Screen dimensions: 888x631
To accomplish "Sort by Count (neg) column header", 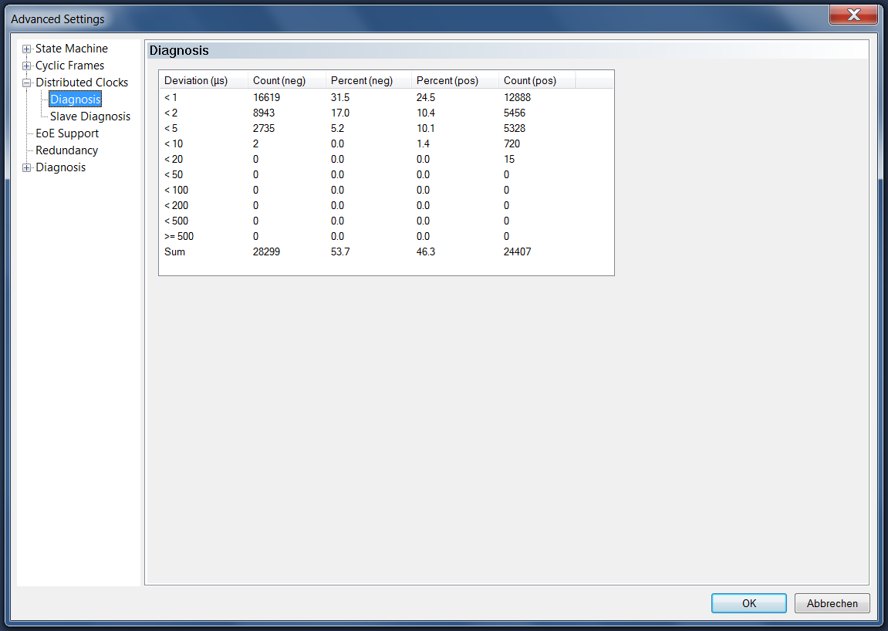I will (287, 80).
